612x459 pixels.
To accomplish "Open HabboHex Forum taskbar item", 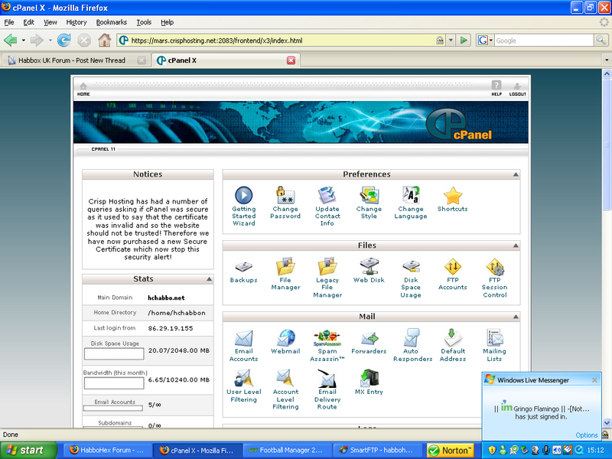I will (106, 451).
